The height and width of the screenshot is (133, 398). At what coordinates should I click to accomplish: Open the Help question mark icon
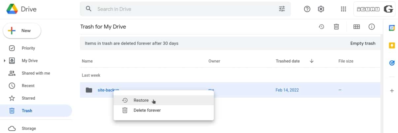(x=307, y=9)
